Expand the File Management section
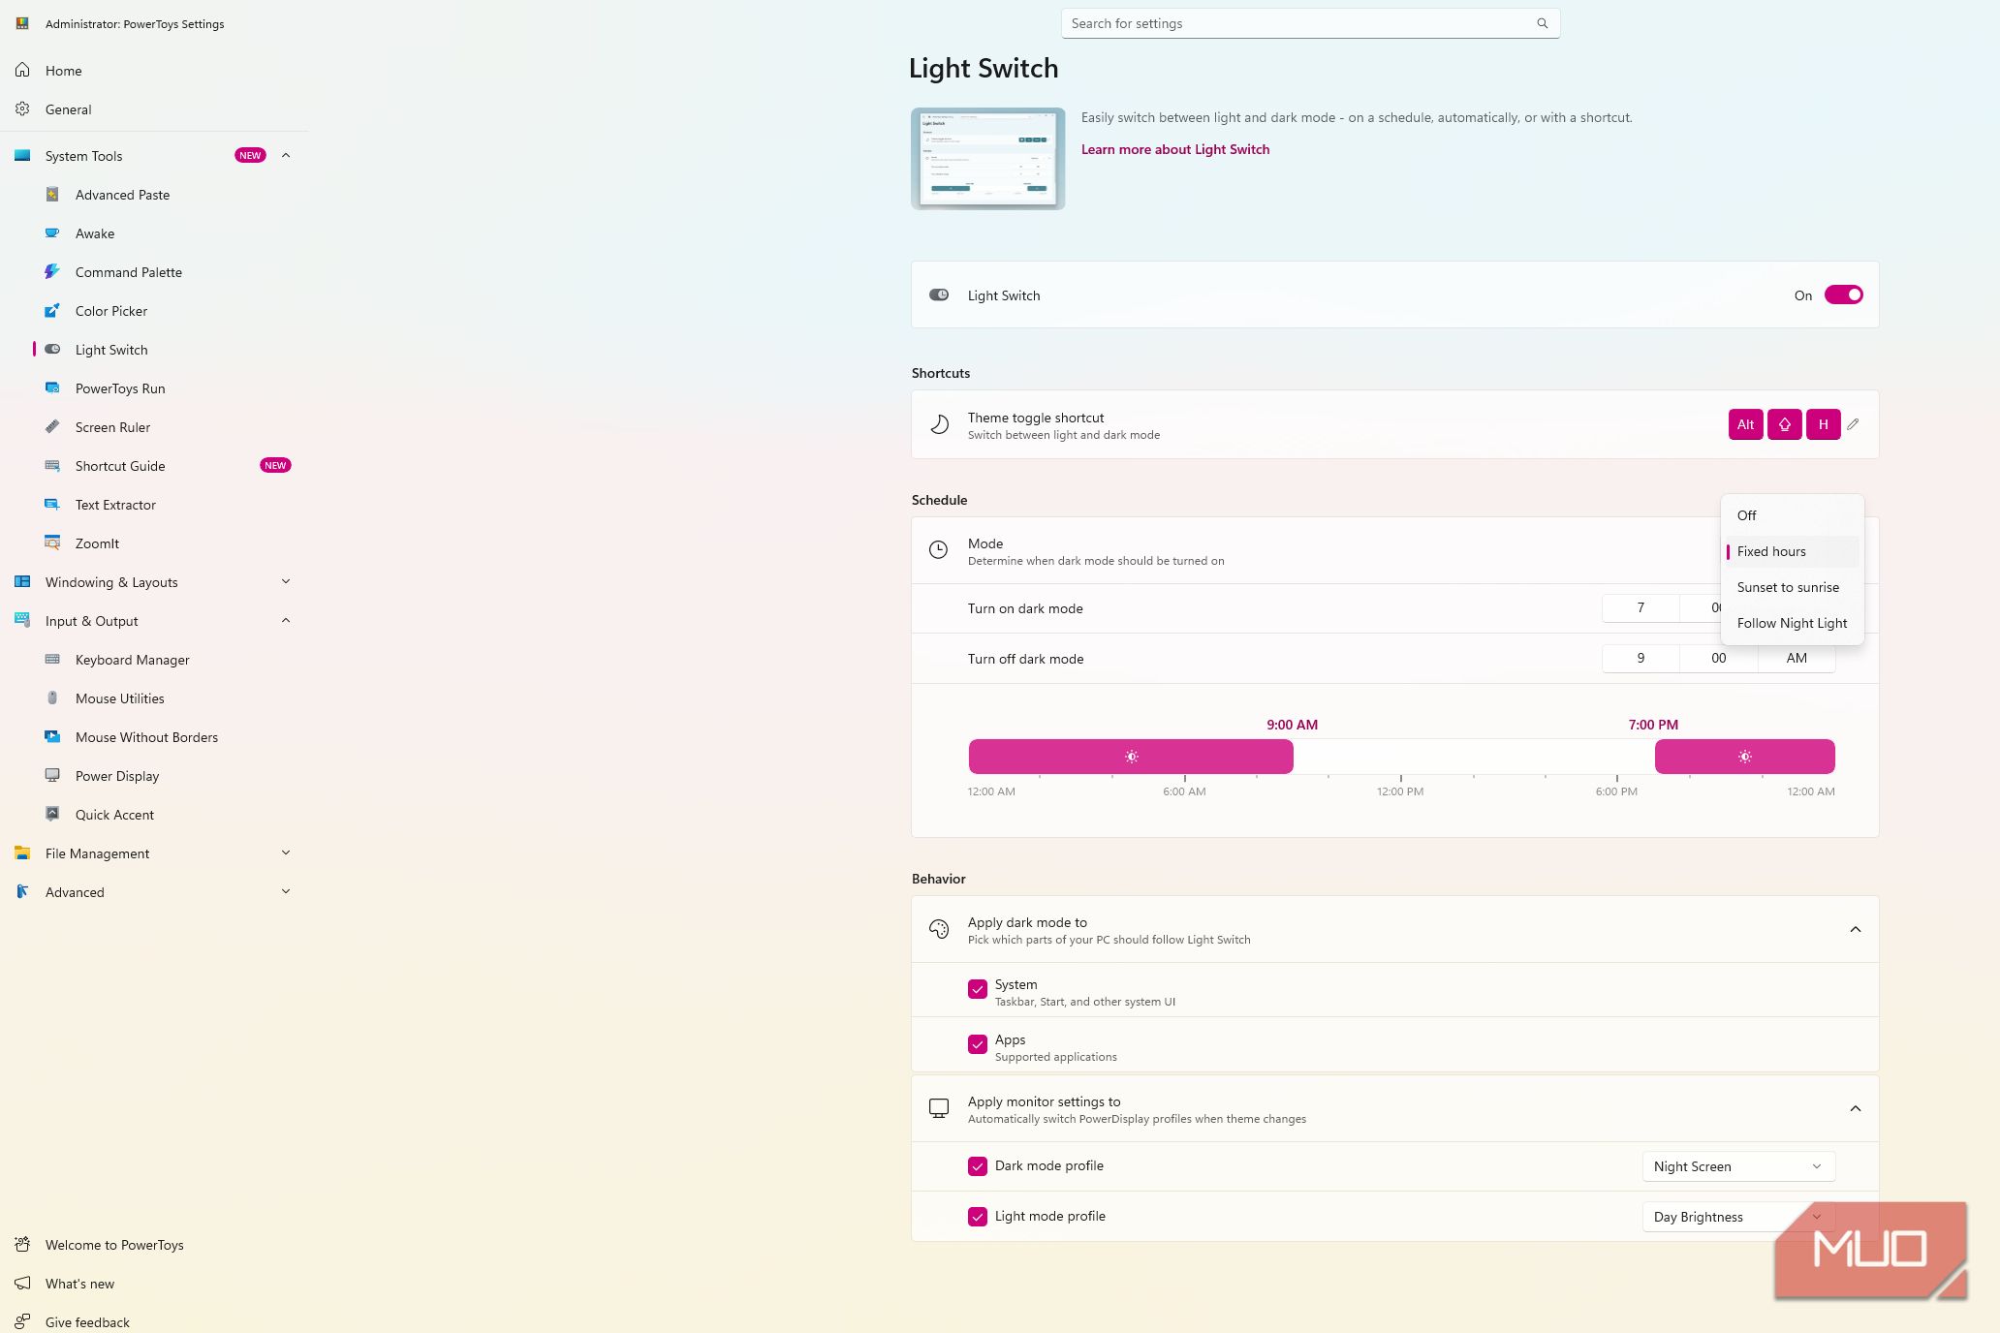The width and height of the screenshot is (2000, 1333). 286,853
